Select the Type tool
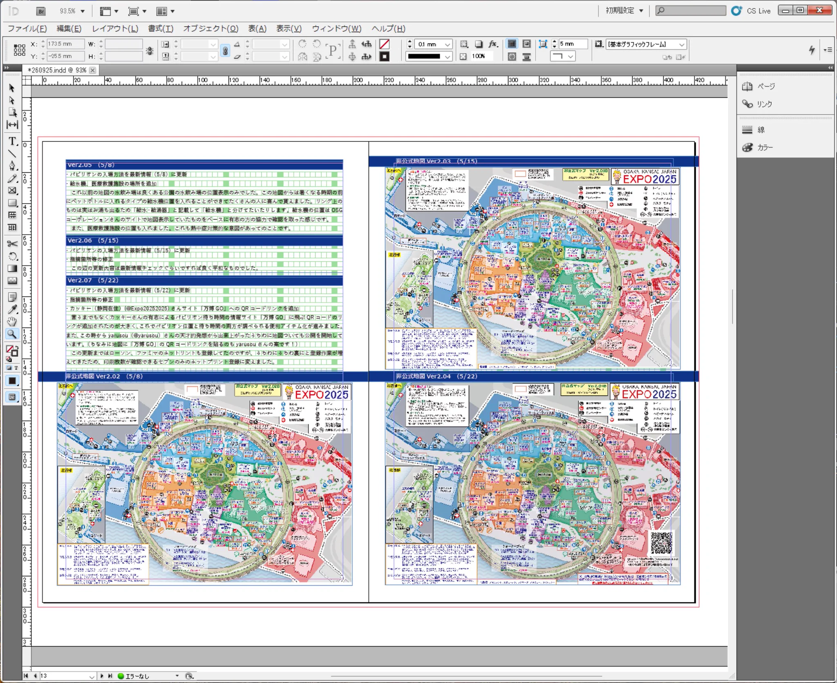 [12, 141]
